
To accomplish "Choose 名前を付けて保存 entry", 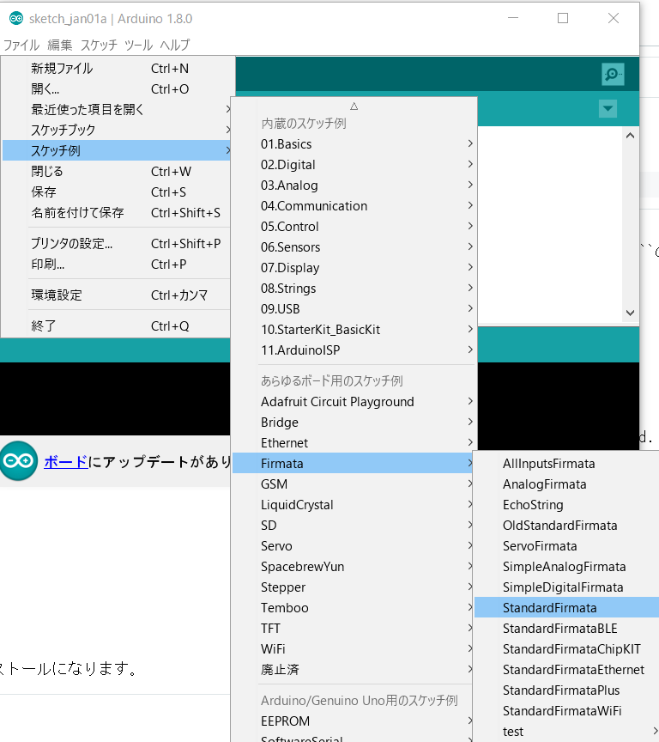I will coord(117,212).
